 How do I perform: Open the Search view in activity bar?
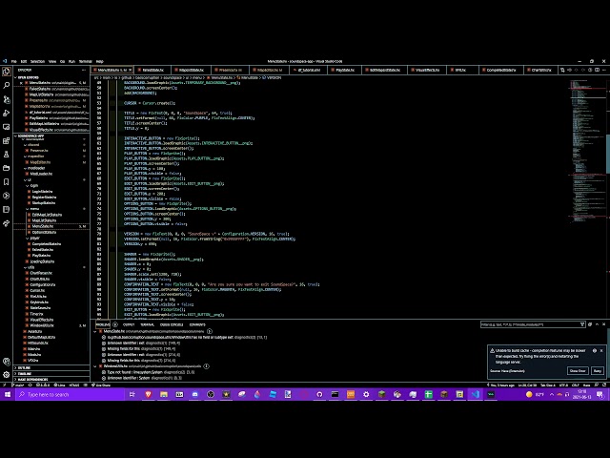click(x=7, y=85)
